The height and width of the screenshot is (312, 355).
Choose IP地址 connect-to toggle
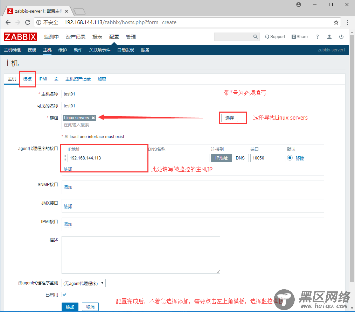click(221, 158)
